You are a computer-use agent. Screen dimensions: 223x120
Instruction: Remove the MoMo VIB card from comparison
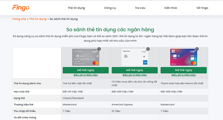[197, 49]
